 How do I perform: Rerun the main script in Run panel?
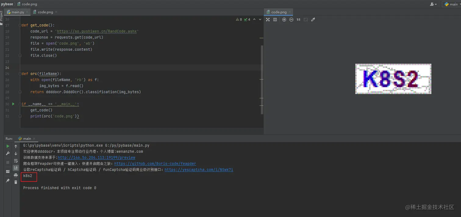[8, 146]
